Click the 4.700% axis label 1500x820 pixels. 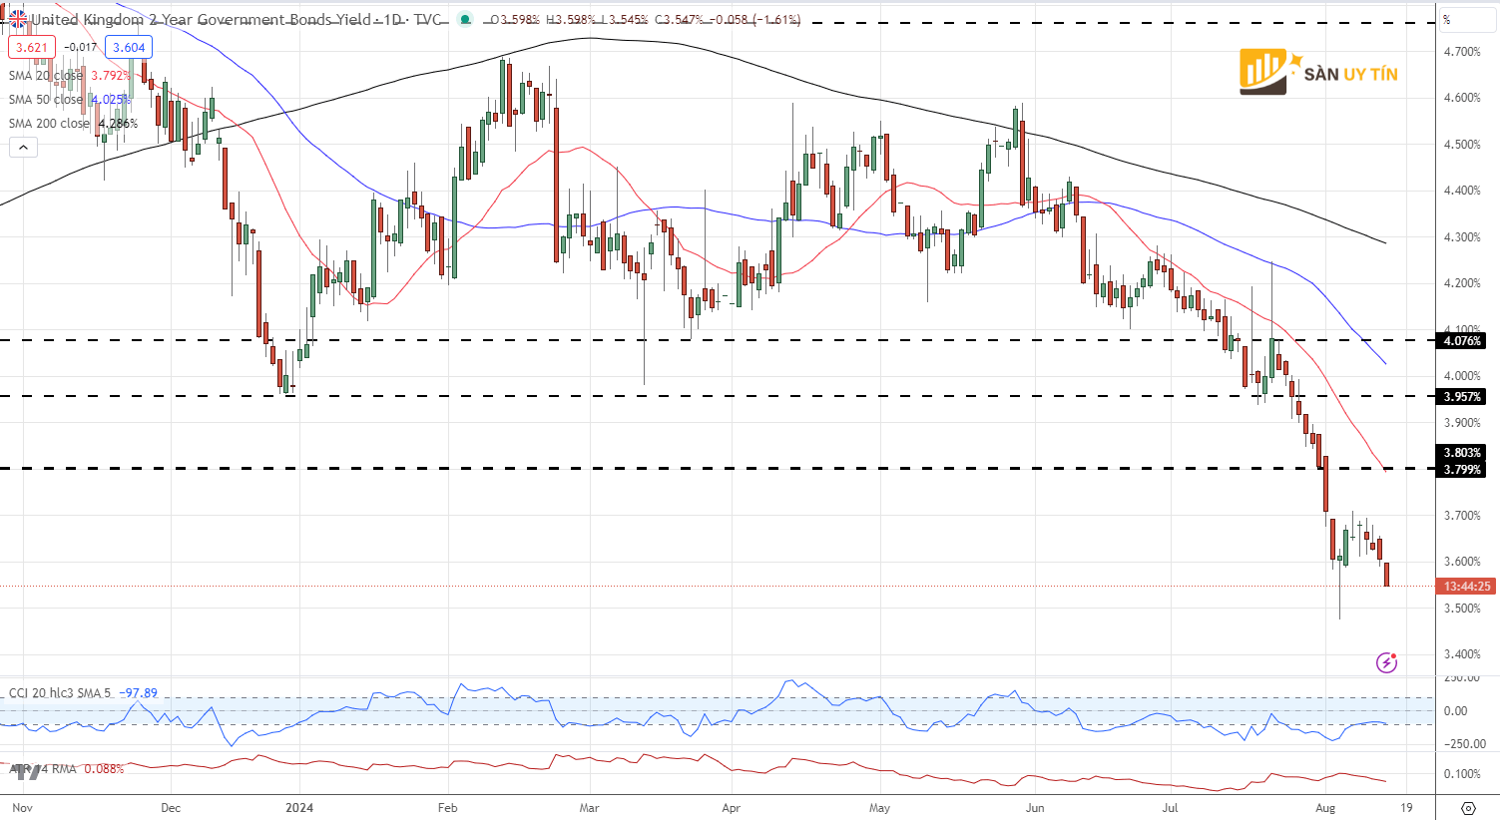[x=1462, y=52]
